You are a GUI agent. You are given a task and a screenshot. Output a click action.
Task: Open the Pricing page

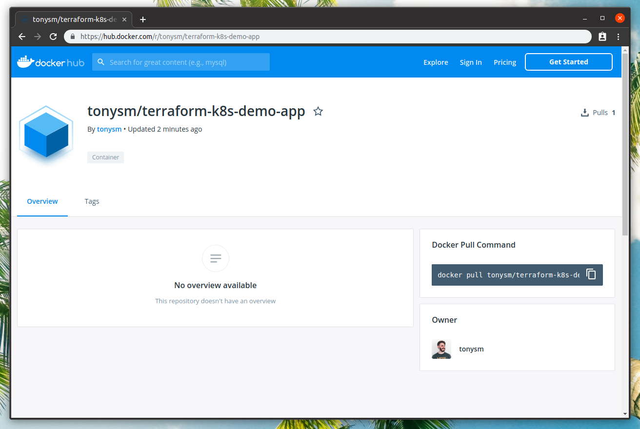point(505,62)
